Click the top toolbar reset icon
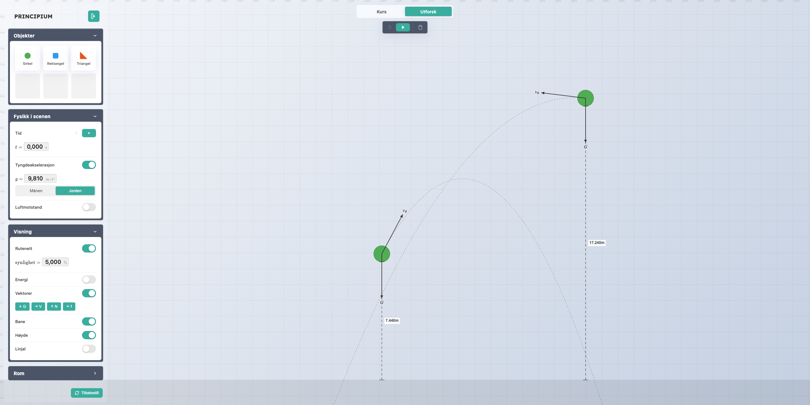 (x=389, y=27)
